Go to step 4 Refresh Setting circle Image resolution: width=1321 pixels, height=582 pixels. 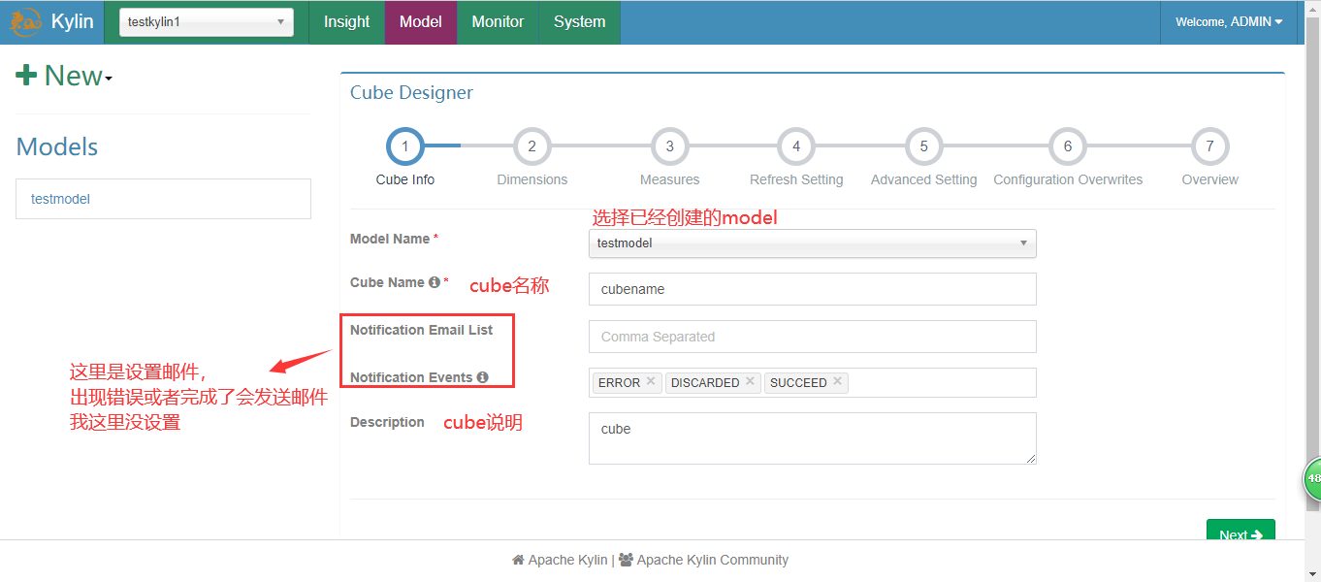pyautogui.click(x=796, y=146)
